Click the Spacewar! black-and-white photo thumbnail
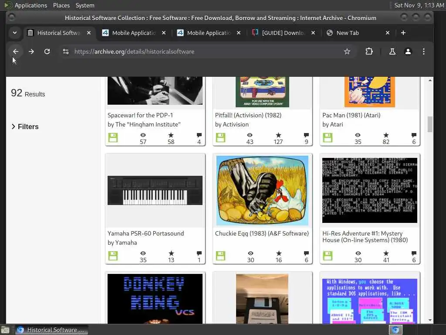Image resolution: width=446 pixels, height=335 pixels. (155, 91)
